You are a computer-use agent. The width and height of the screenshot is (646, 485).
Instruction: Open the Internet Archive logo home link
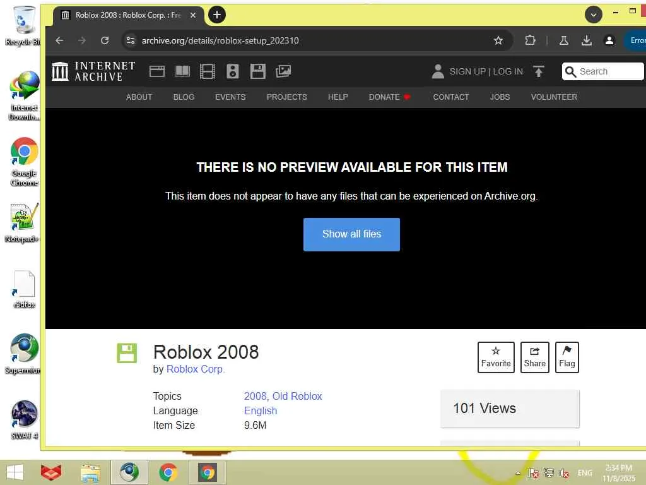[x=94, y=71]
